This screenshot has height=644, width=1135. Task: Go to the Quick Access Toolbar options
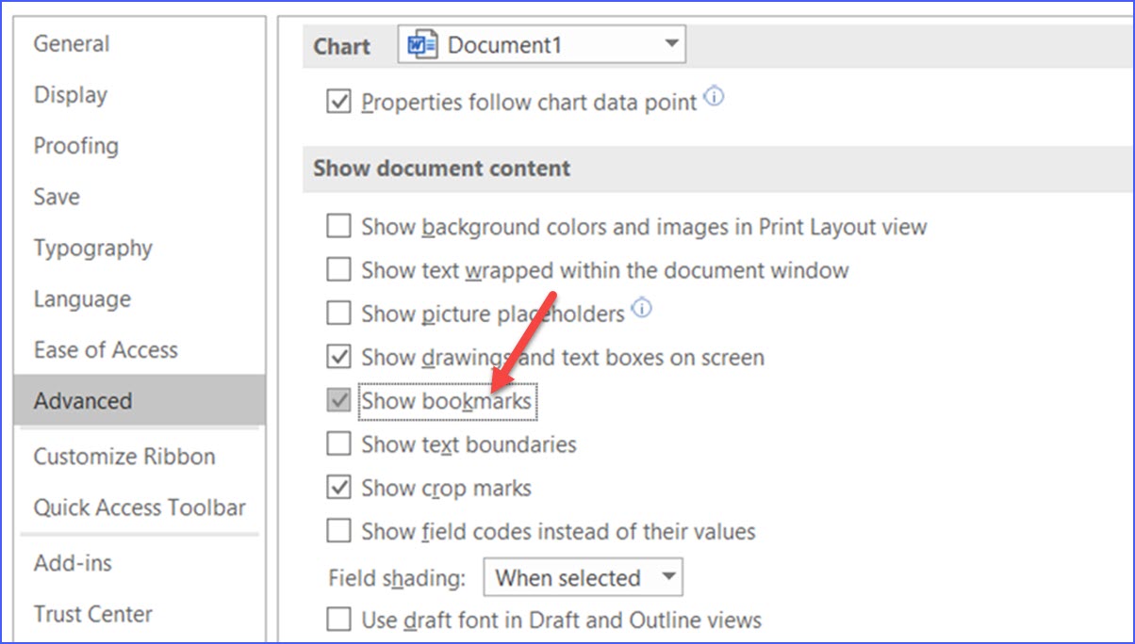click(139, 507)
